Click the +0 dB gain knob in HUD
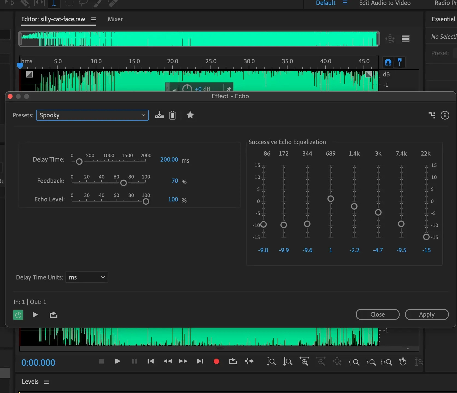The image size is (457, 393). 187,88
